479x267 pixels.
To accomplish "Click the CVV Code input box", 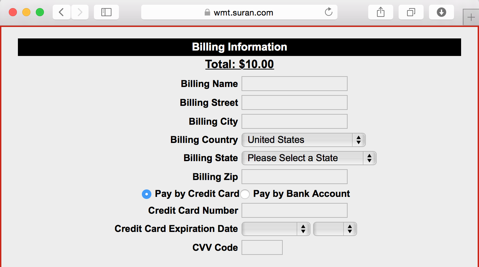I will point(262,247).
